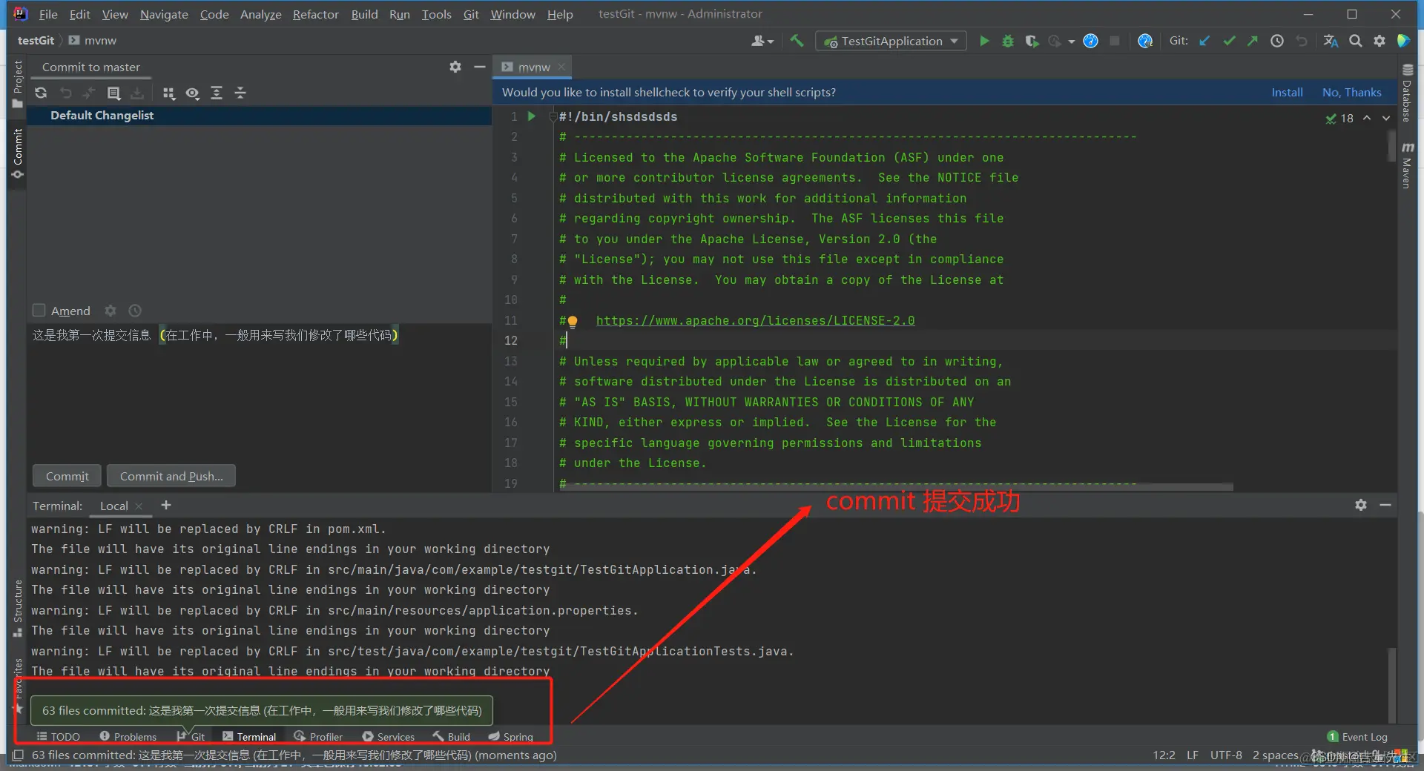Viewport: 1424px width, 771px height.
Task: Open the Git tool window tab
Action: point(191,736)
